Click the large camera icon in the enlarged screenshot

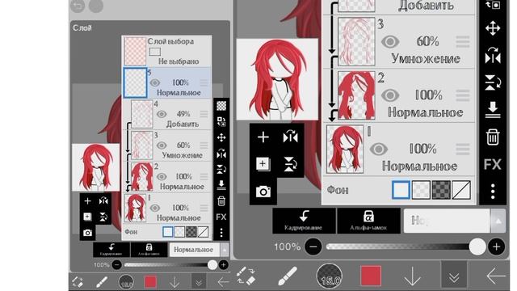click(263, 192)
